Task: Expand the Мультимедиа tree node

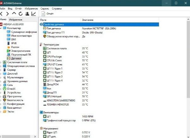Action: tap(1, 77)
